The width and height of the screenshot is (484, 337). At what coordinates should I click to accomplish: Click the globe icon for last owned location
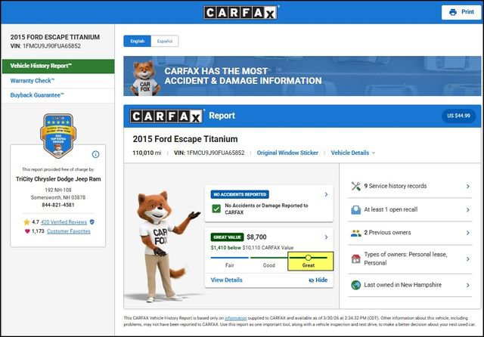coord(355,285)
